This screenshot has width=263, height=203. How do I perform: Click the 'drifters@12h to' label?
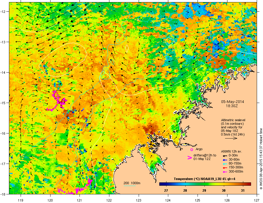click(205, 156)
